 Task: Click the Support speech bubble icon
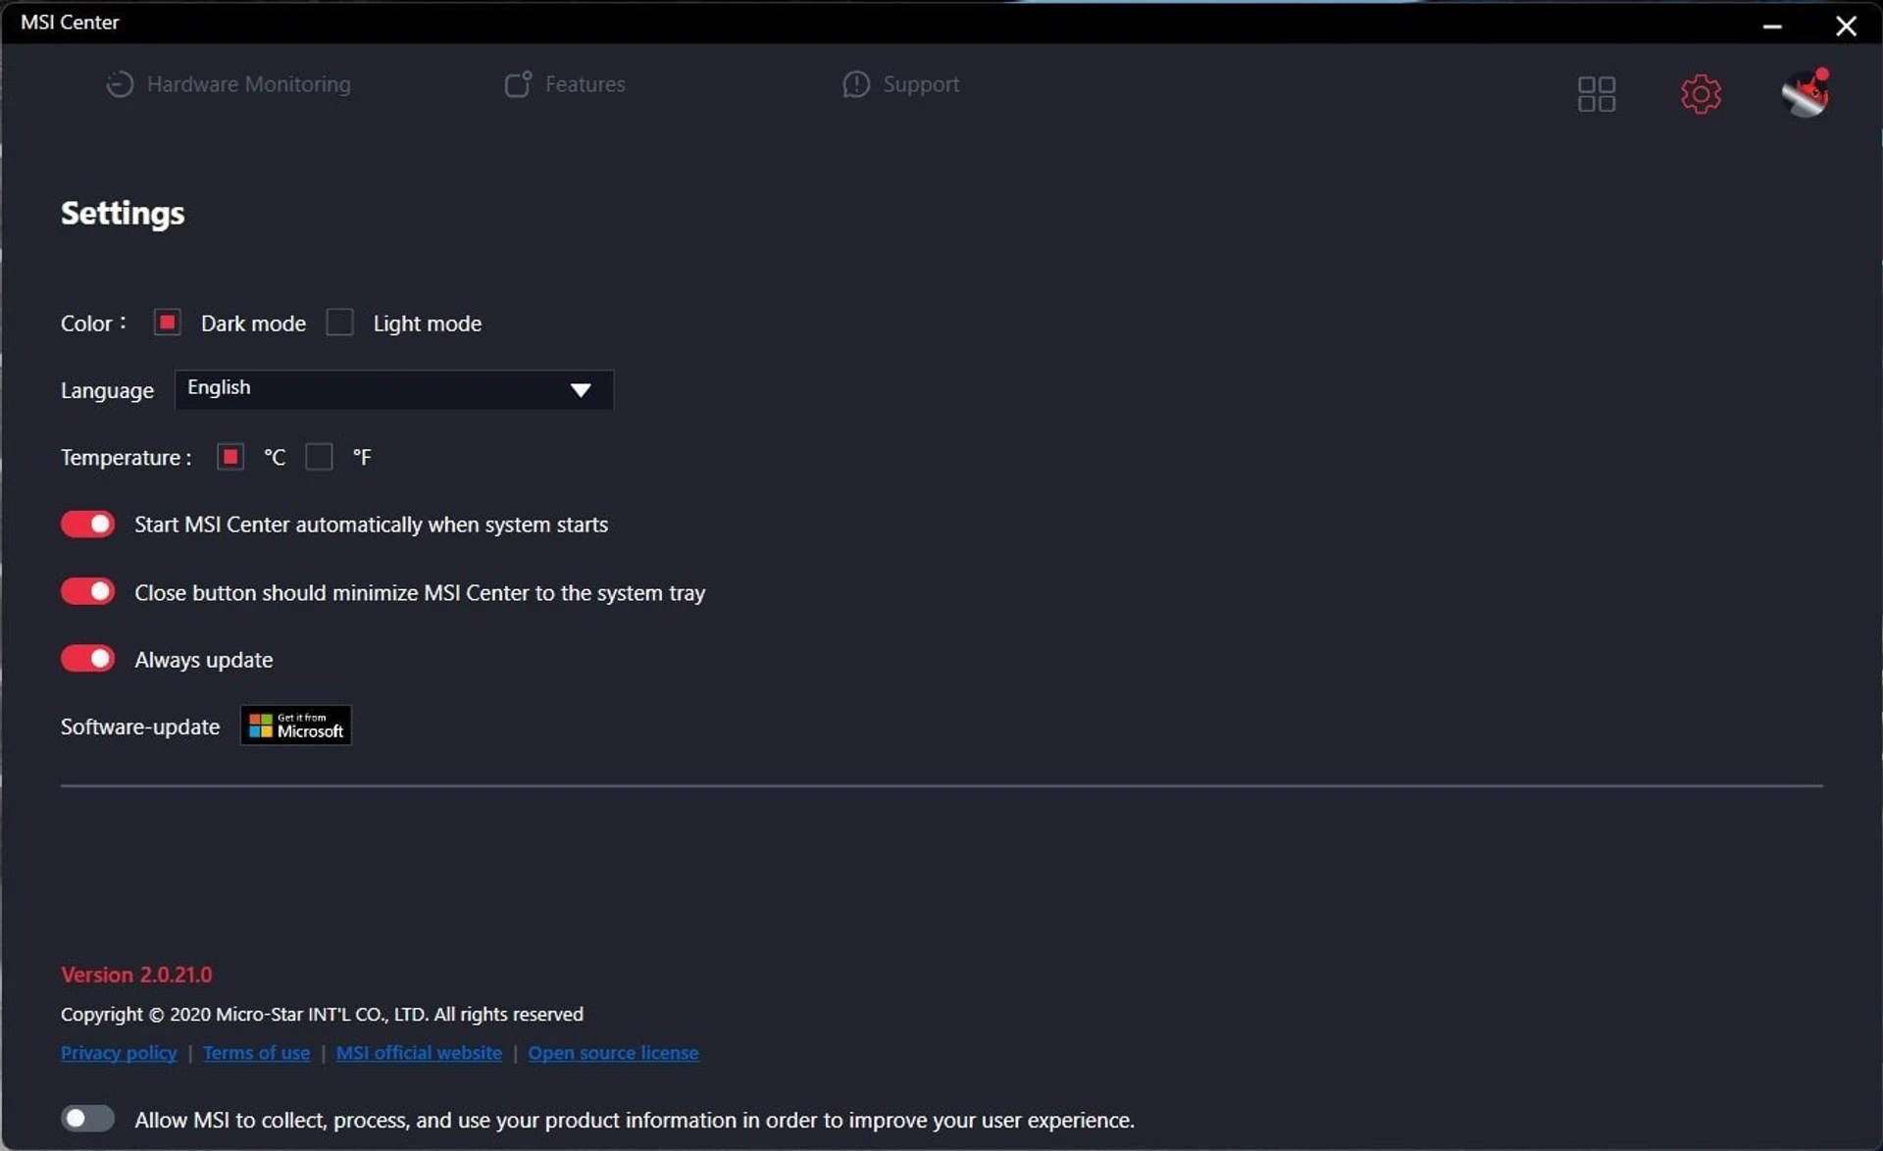click(x=855, y=84)
